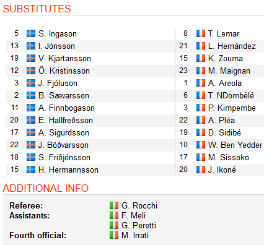Click the Iceland flag next to A. Finnbogason
Viewport: 264px width, 245px height.
click(x=31, y=108)
